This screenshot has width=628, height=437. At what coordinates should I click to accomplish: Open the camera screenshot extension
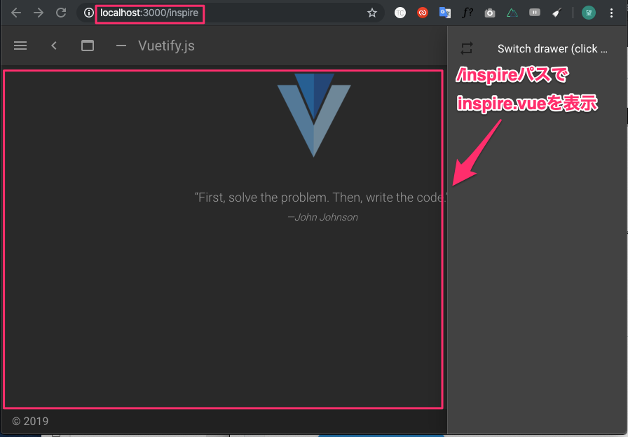490,13
